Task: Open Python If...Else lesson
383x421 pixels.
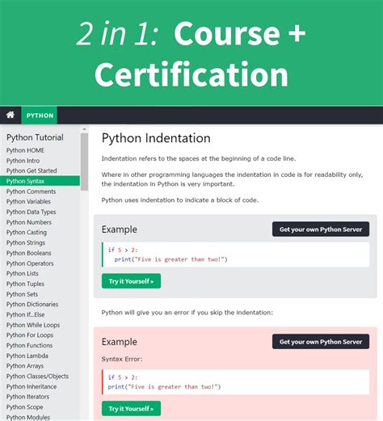Action: pos(25,314)
